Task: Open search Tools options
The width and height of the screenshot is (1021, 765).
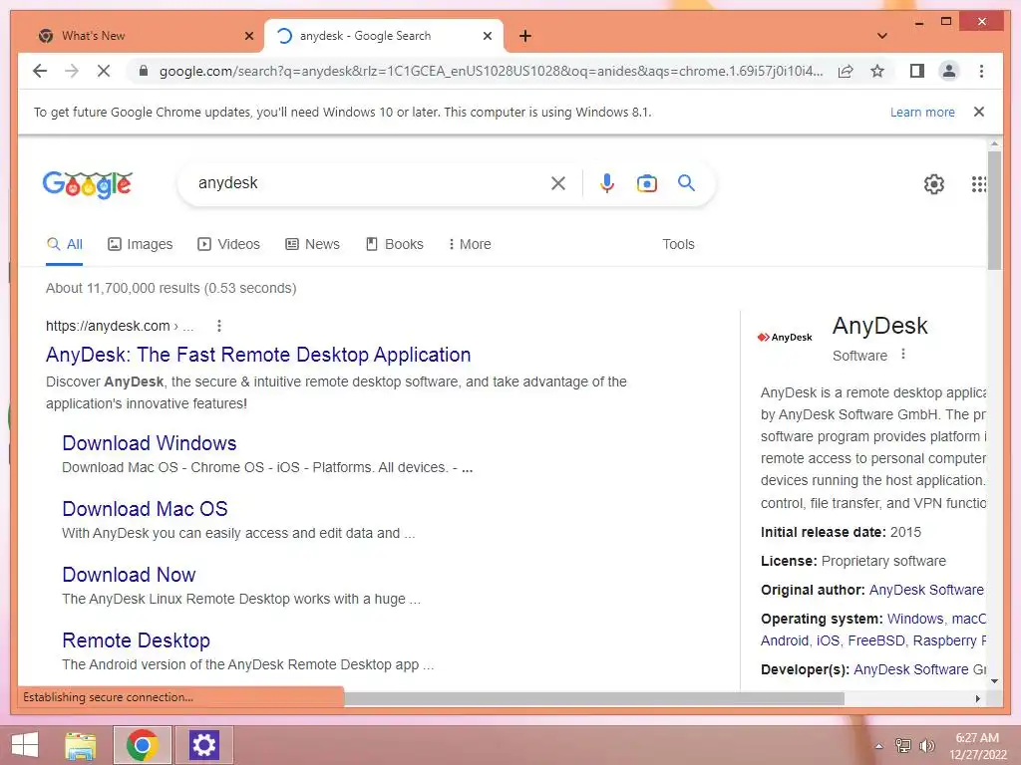Action: (x=678, y=245)
